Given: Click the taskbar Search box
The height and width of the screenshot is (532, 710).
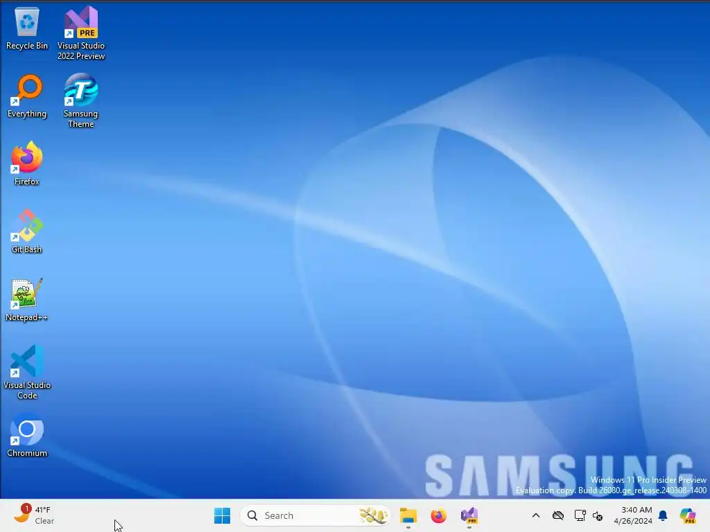Looking at the screenshot, I should [315, 515].
